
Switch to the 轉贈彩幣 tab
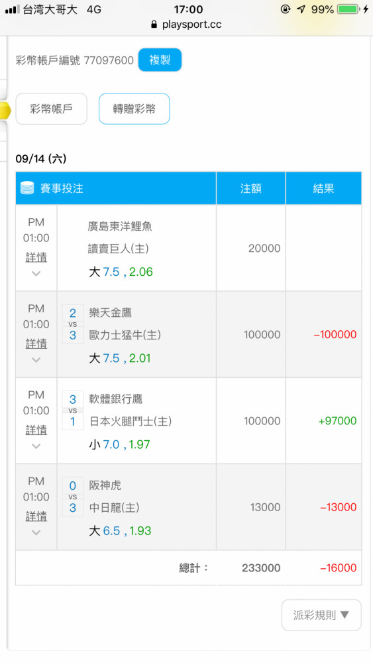tap(134, 109)
